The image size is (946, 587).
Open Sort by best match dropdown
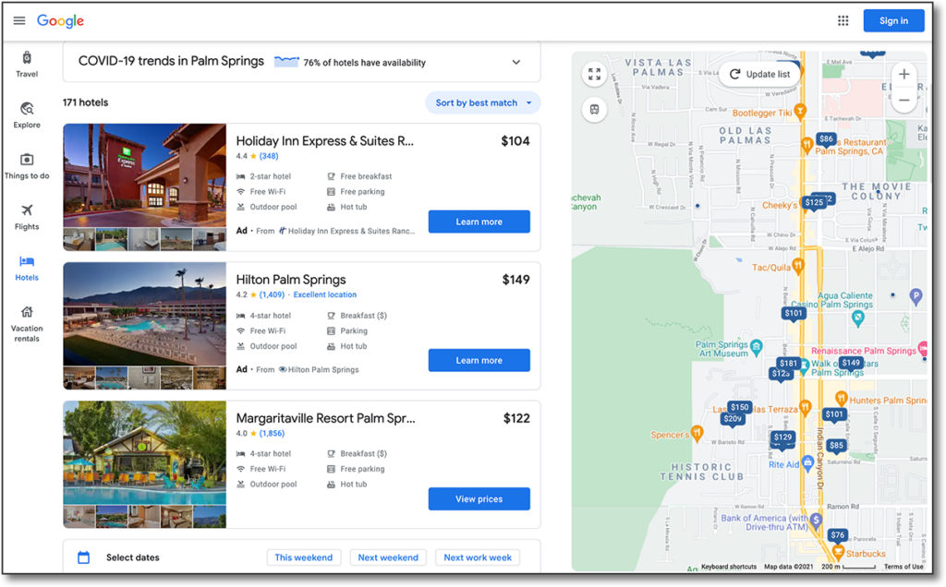pyautogui.click(x=483, y=102)
